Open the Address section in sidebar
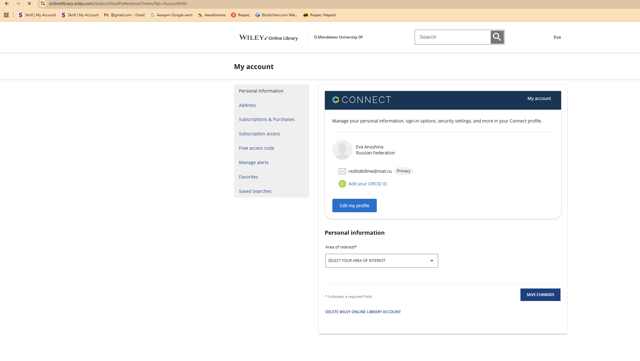The width and height of the screenshot is (640, 361). pos(247,105)
